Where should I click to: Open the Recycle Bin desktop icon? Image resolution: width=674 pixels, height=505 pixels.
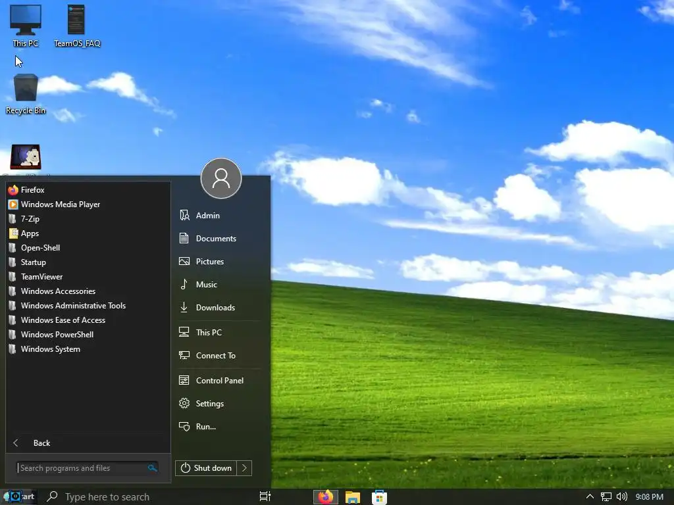[26, 94]
